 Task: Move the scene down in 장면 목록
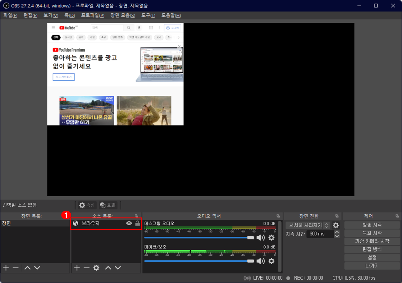pos(37,268)
